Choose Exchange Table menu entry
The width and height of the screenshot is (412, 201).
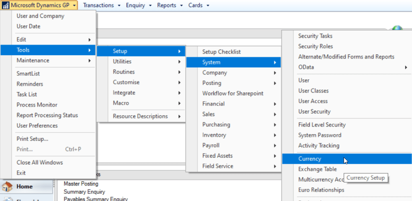pos(317,169)
